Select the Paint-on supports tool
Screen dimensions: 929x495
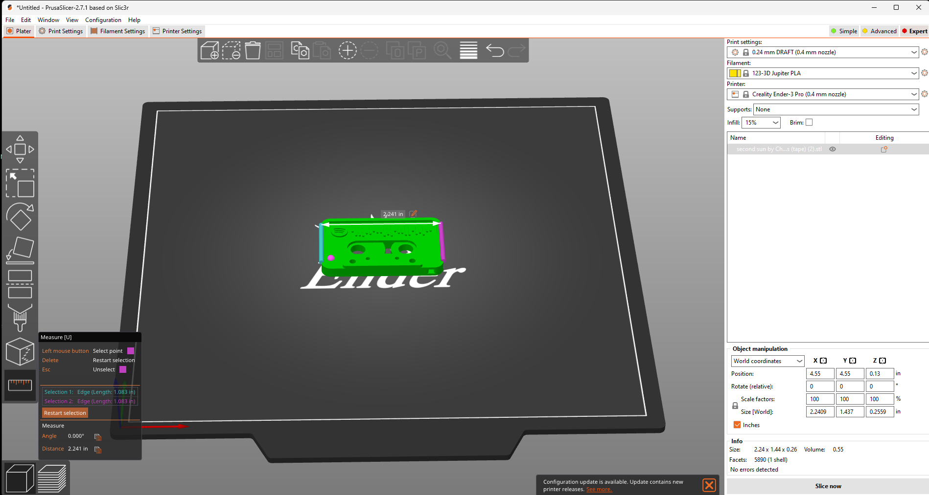(x=20, y=318)
